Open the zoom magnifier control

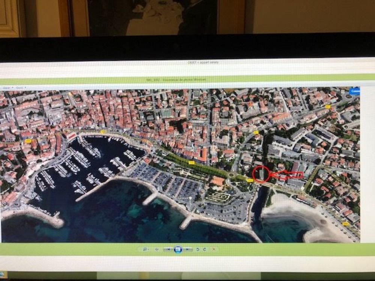click(144, 249)
